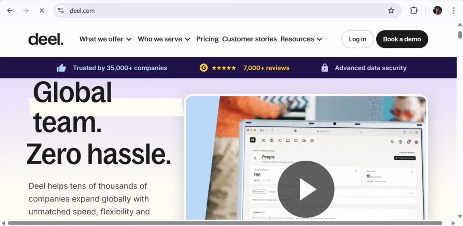Click the 18 new joiners value
The width and height of the screenshot is (463, 226).
click(x=369, y=176)
